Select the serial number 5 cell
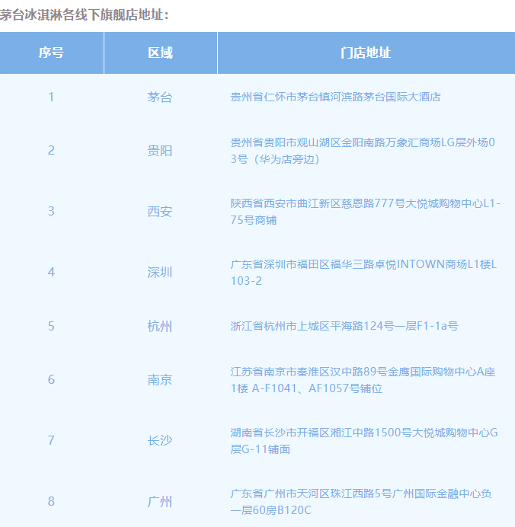 (x=51, y=326)
